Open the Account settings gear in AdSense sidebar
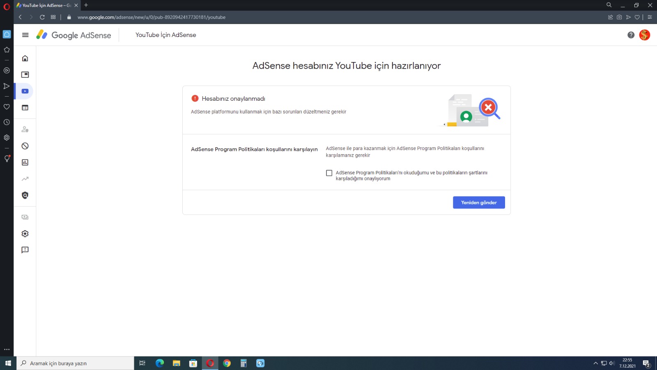The height and width of the screenshot is (370, 657). tap(25, 234)
